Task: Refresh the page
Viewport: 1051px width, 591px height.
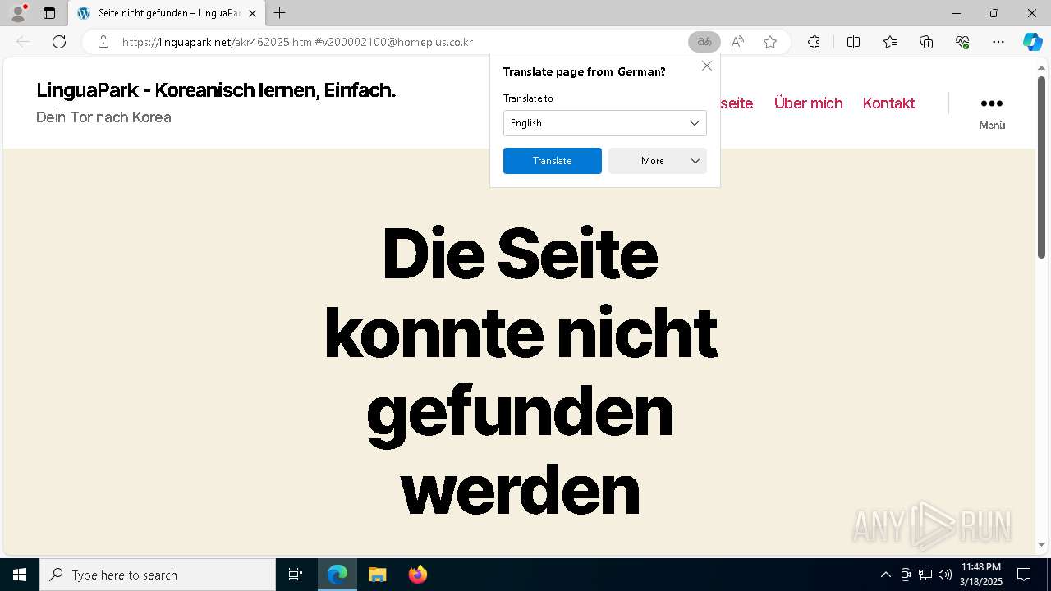Action: (59, 42)
